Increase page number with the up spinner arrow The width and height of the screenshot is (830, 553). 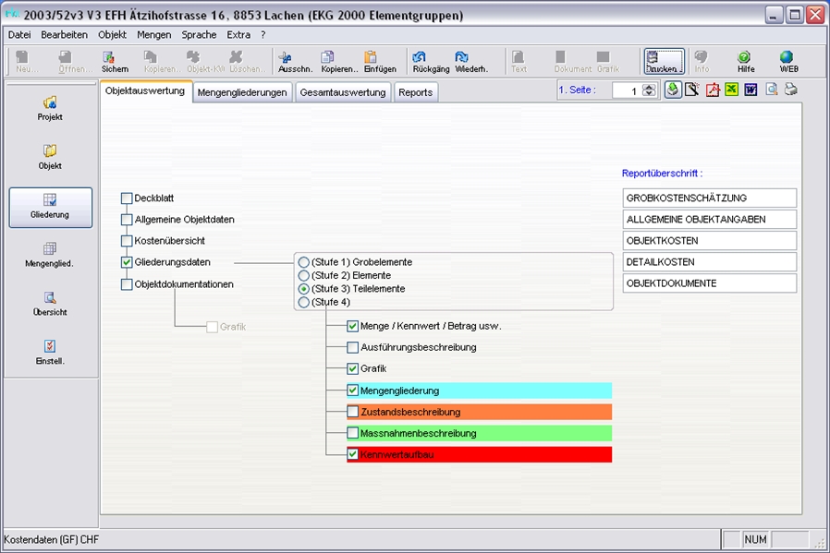point(650,87)
